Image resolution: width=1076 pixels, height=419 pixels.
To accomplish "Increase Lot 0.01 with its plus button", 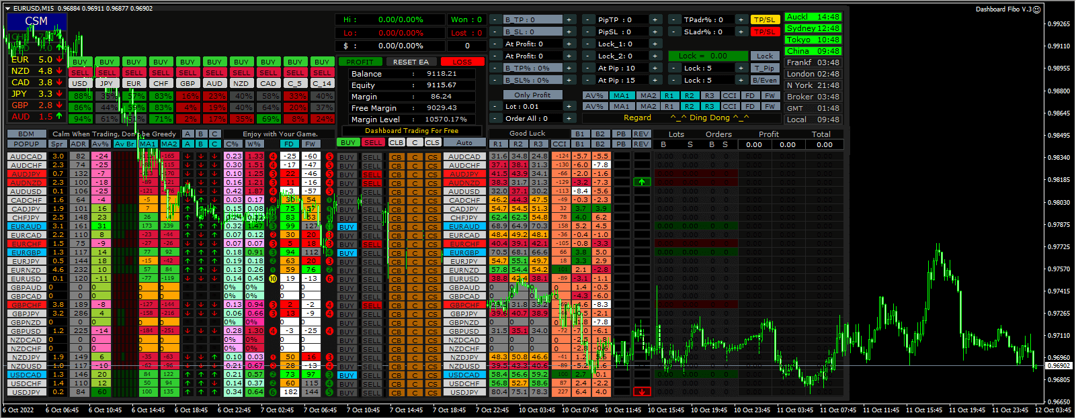I will pyautogui.click(x=569, y=106).
